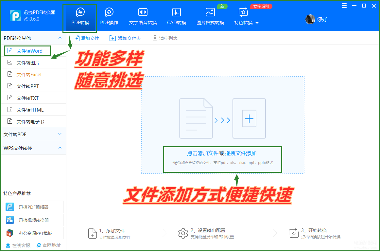
Task: Click the 文字语音转换 waveform icon
Action: (x=143, y=12)
